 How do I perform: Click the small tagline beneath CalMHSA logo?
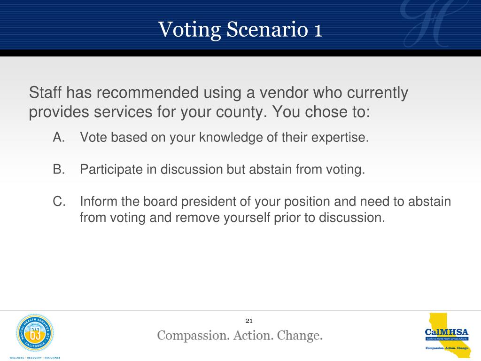tap(447, 348)
